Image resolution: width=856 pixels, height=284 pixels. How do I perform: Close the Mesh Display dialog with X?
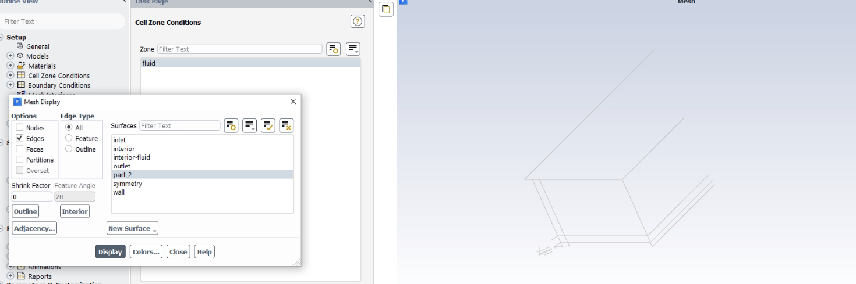pyautogui.click(x=292, y=102)
